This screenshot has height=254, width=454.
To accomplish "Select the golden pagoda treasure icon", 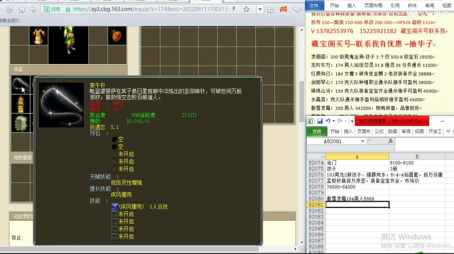I will (x=20, y=104).
